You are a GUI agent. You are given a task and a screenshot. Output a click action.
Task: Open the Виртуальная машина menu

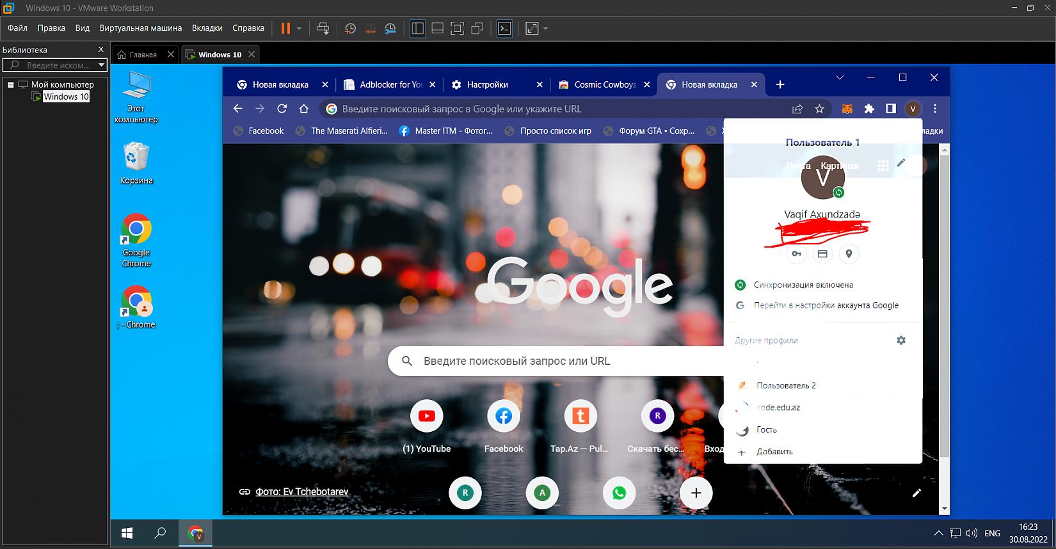[x=140, y=28]
